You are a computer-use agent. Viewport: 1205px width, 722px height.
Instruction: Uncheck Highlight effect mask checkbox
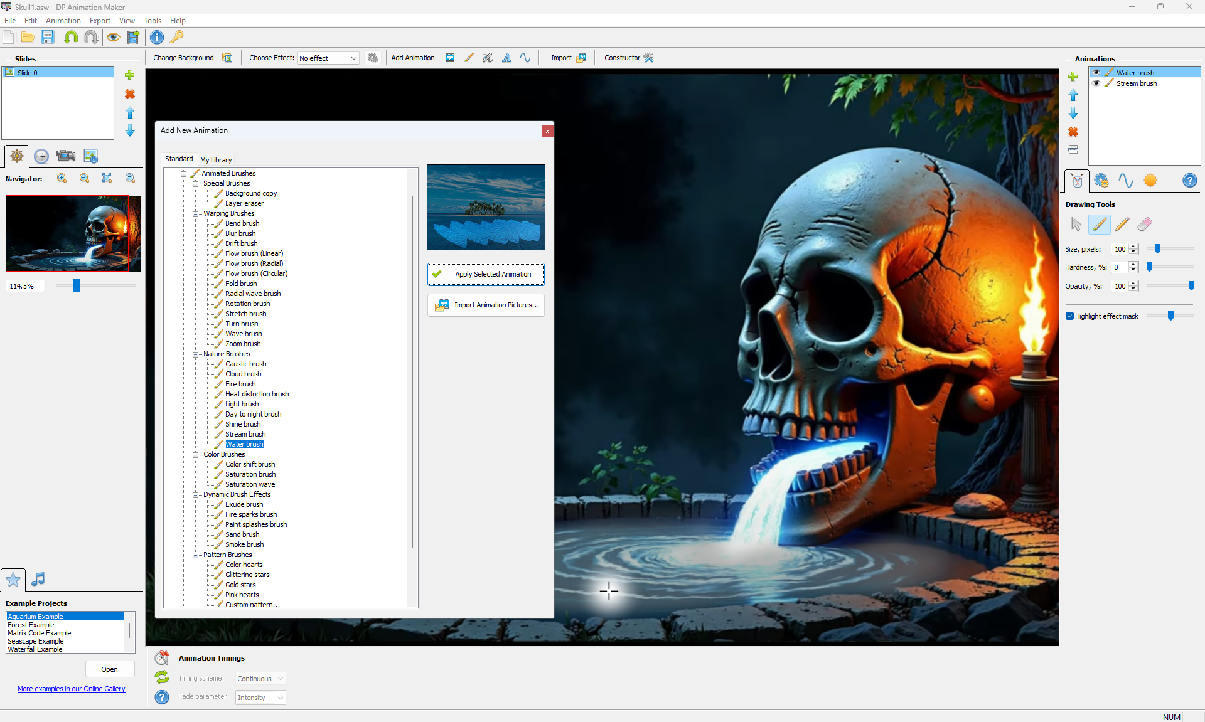pos(1069,316)
